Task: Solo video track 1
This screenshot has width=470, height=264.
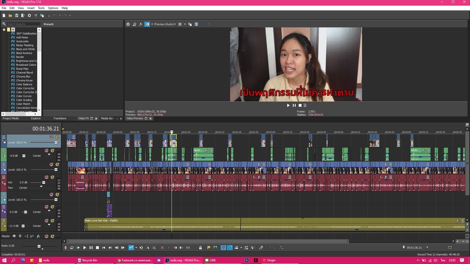Action: pos(57,137)
